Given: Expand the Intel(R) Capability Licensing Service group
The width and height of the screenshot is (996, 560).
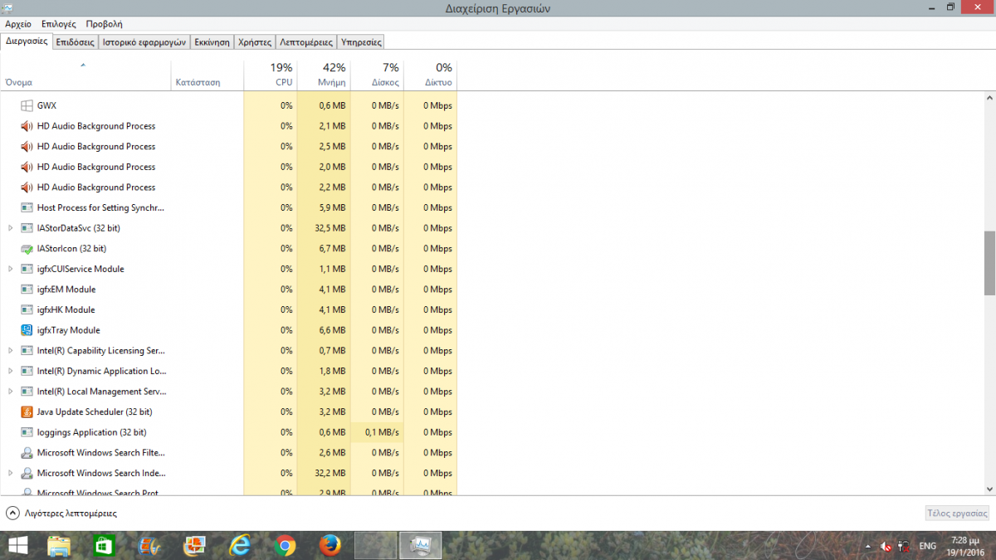Looking at the screenshot, I should (x=10, y=350).
